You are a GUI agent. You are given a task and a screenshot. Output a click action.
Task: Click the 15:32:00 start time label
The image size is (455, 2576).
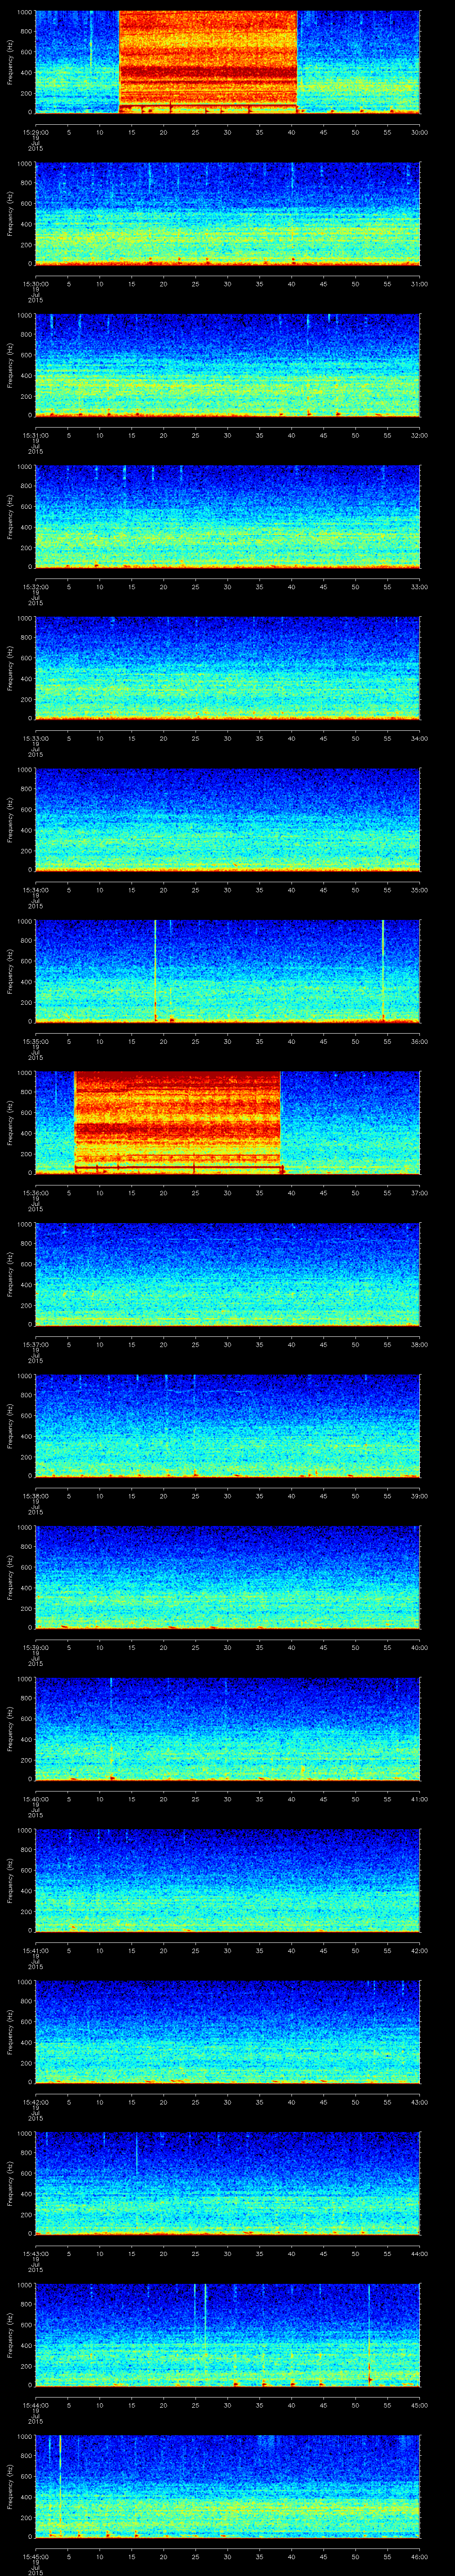[35, 587]
